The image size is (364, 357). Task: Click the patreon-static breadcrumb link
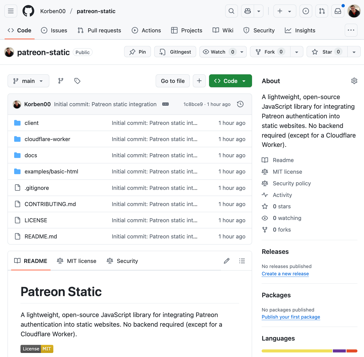[96, 11]
